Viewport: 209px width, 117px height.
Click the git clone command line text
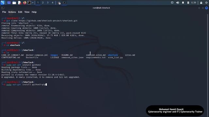tap(42, 21)
